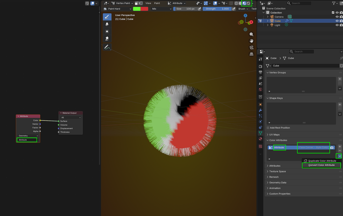The image size is (343, 216).
Task: Select the Blur tool in toolbar
Action: pos(107,24)
